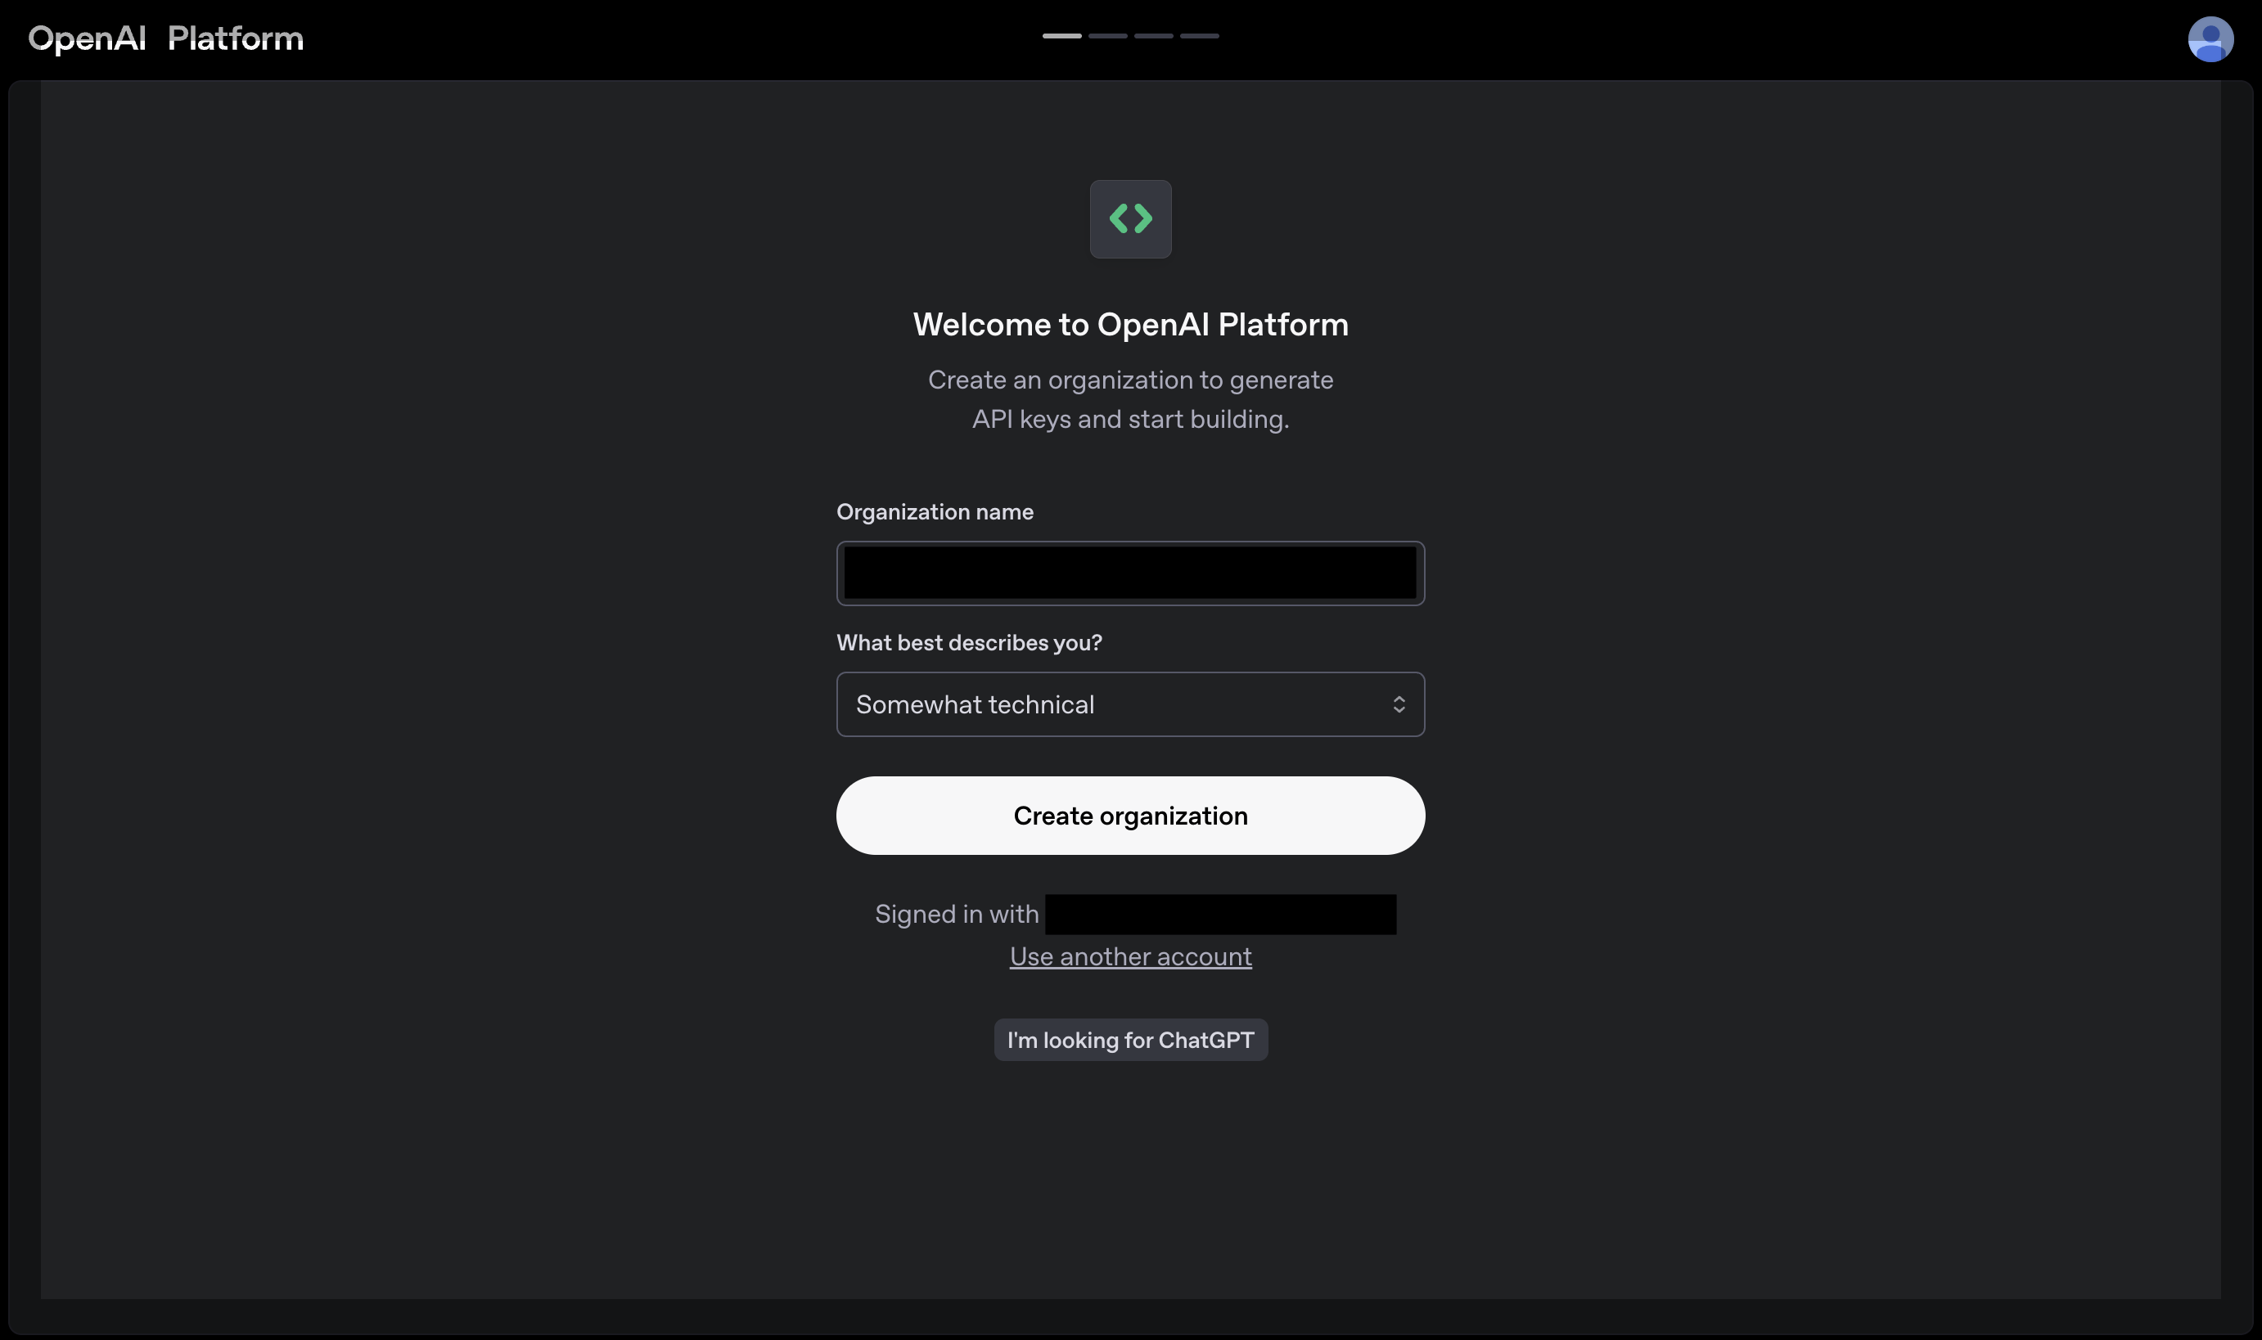Jump to the fourth progress step
2262x1340 pixels.
1200,36
